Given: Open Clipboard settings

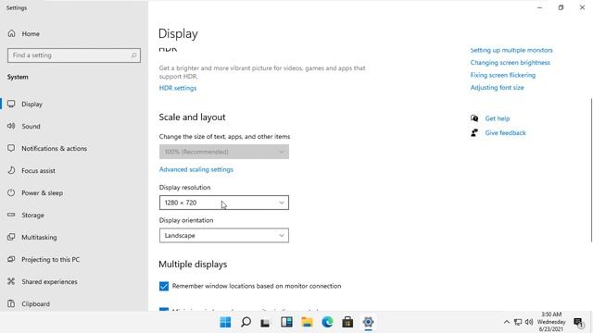Looking at the screenshot, I should coord(35,304).
